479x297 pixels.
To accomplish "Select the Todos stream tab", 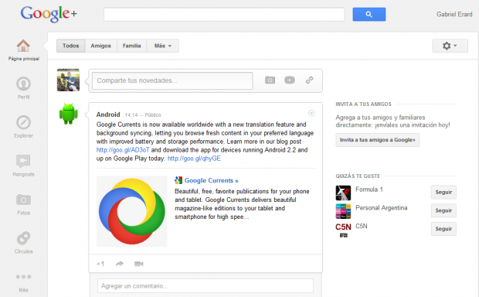I will point(70,46).
